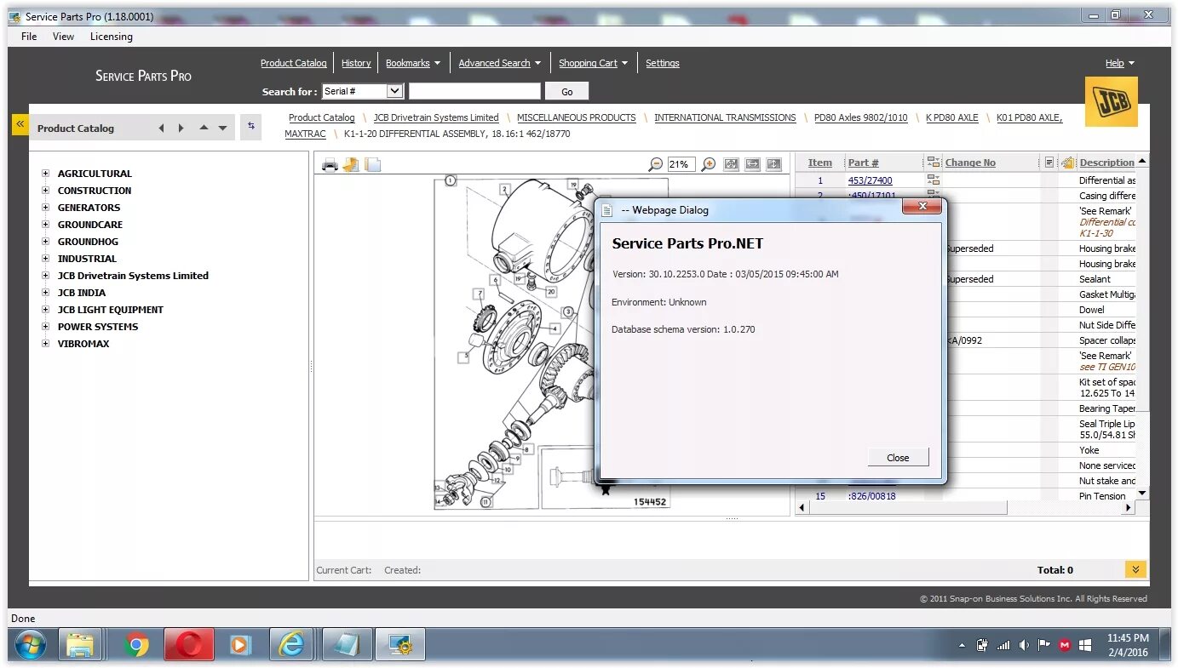Viewport: 1178px width, 668px height.
Task: Click breadcrumb INTERNATIONAL TRANSMISSIONS
Action: tap(725, 117)
